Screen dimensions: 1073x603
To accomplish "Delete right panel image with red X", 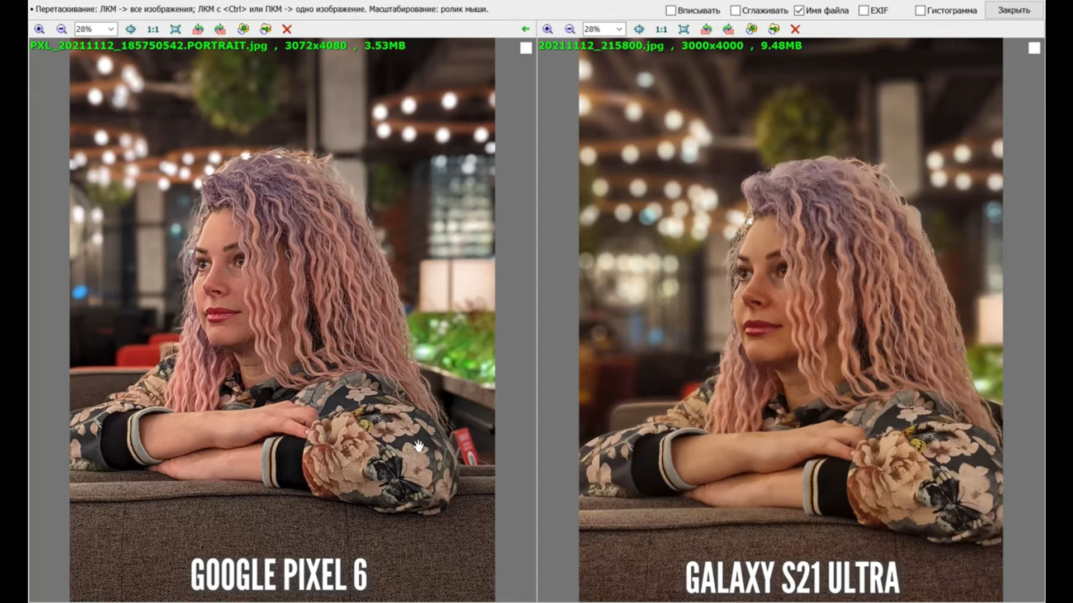I will point(795,29).
